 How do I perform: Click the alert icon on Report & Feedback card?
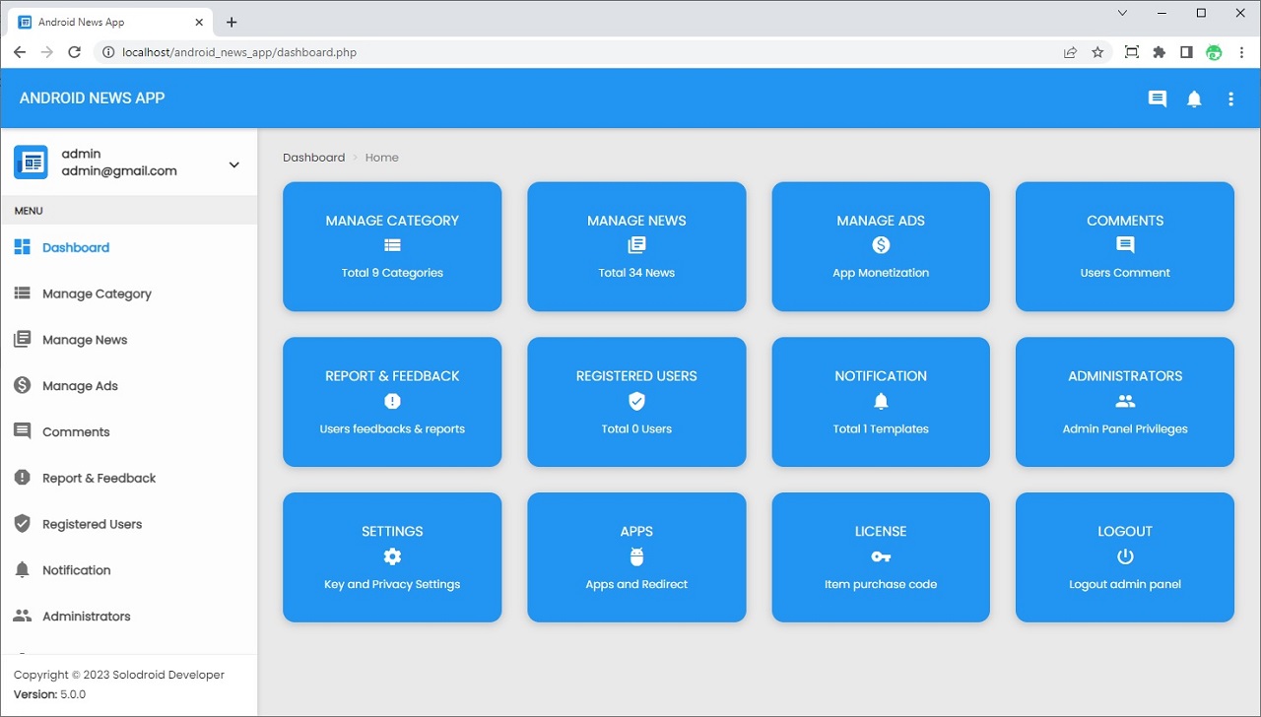pyautogui.click(x=392, y=401)
